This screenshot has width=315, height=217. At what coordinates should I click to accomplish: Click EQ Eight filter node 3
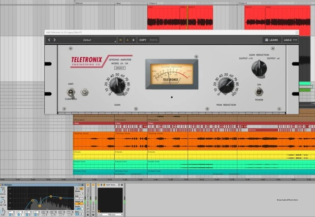51,196
